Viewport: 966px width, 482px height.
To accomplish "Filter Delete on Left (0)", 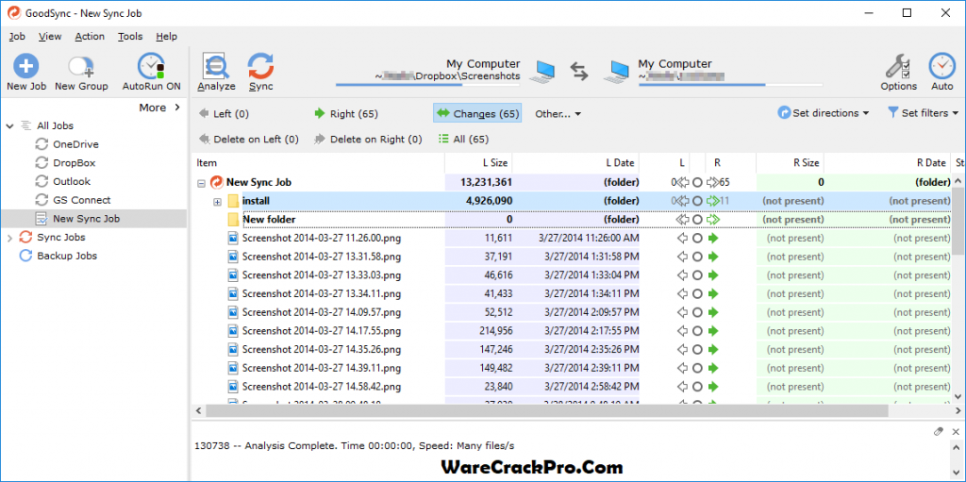I will point(248,140).
